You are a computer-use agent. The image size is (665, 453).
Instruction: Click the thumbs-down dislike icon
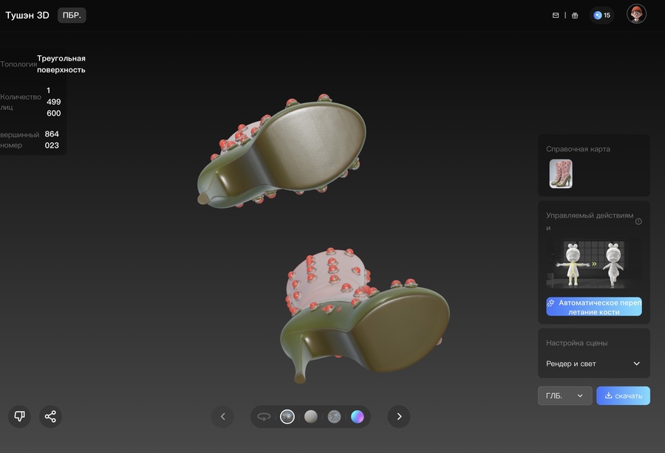20,416
